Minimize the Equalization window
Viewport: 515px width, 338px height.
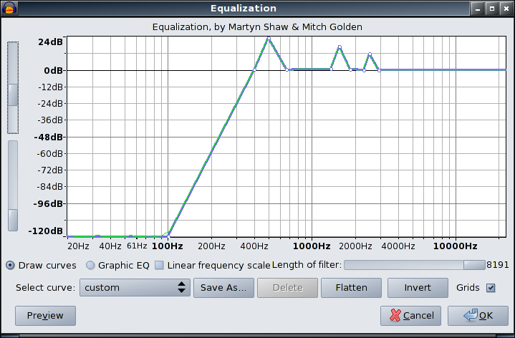click(477, 9)
